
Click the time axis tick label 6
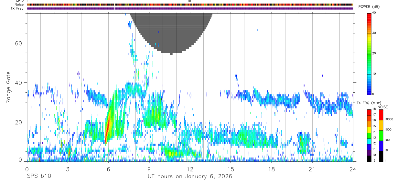coord(108,169)
